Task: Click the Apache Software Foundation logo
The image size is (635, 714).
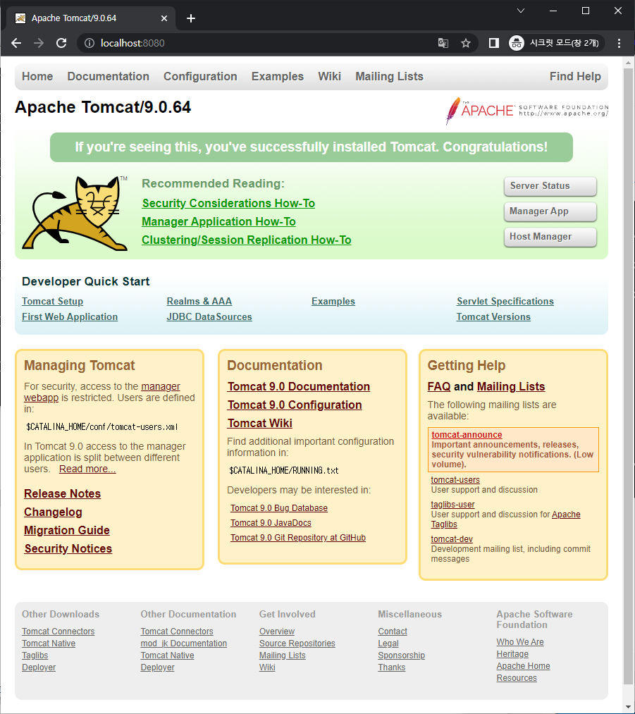Action: click(526, 110)
